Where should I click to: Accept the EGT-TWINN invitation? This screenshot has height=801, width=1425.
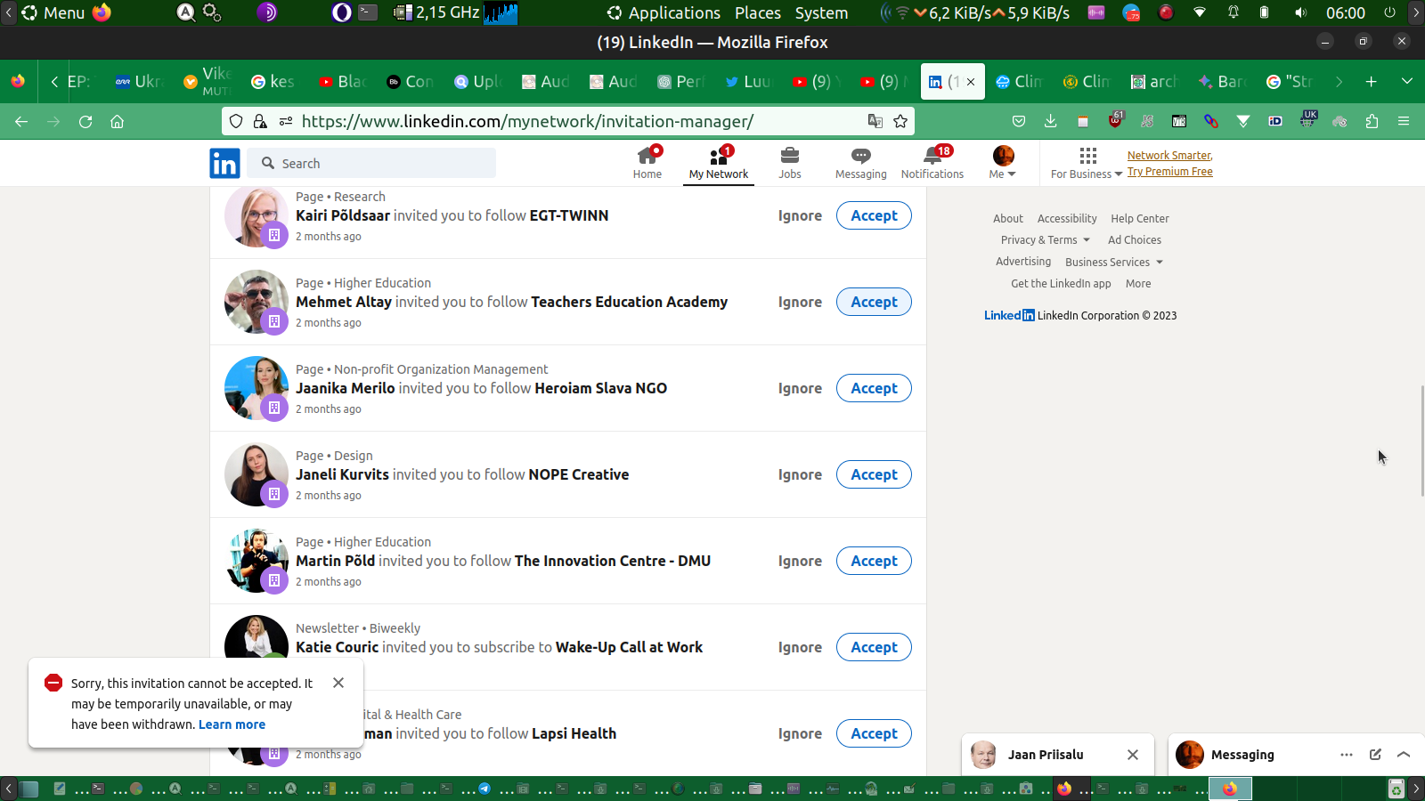[874, 215]
